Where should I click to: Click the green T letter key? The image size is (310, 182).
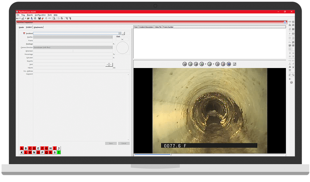tap(59, 152)
